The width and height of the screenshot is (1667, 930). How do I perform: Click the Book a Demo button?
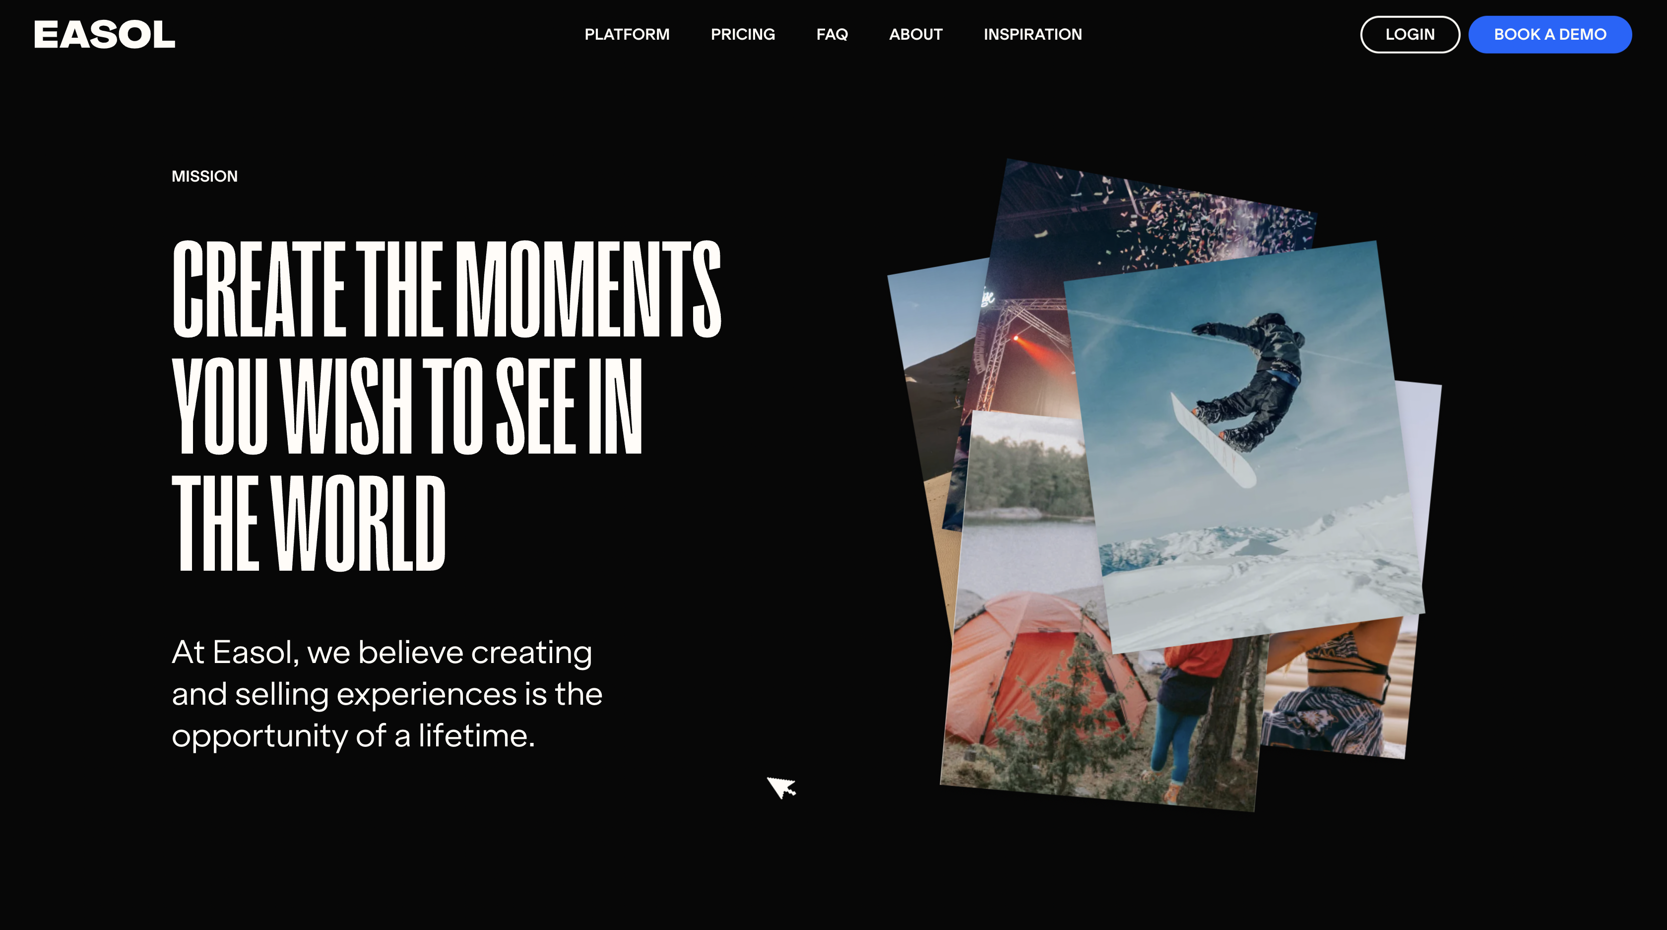[x=1549, y=34]
